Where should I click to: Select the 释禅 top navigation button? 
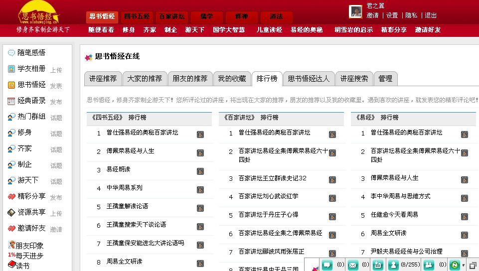(x=241, y=16)
